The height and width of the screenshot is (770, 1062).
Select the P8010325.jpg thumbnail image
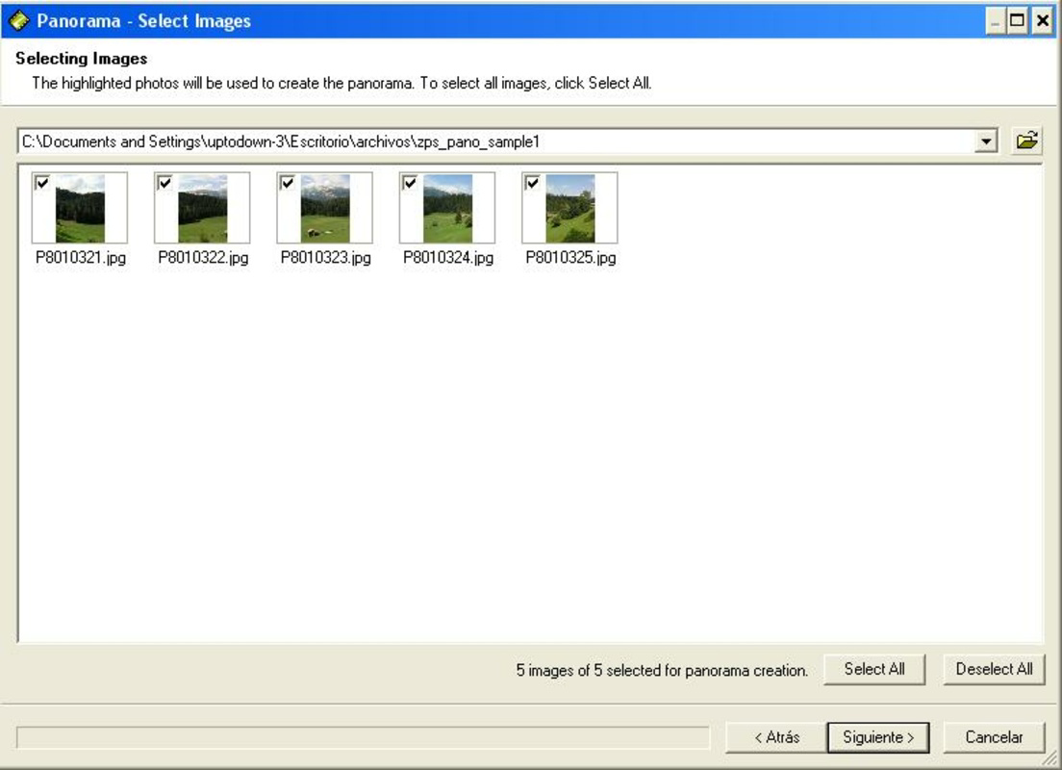click(x=570, y=208)
